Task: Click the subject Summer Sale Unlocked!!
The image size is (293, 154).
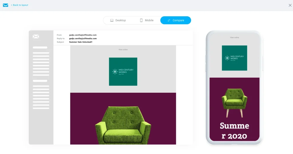Action: (x=81, y=42)
